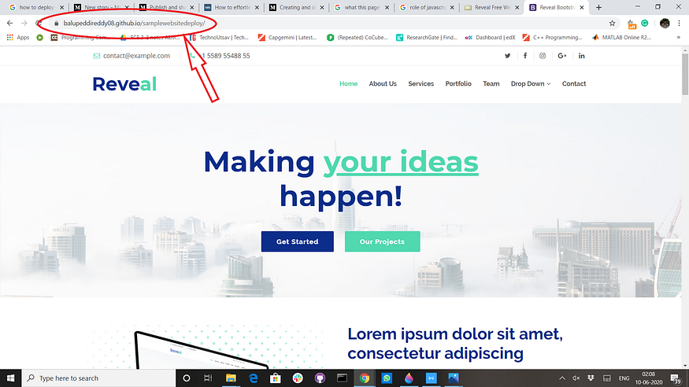The image size is (689, 387).
Task: Show more bookmarks with chevron
Action: pos(679,37)
